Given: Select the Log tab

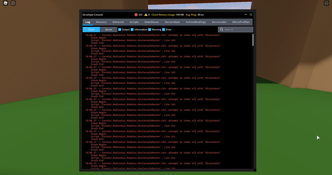Looking at the screenshot, I should click(88, 22).
